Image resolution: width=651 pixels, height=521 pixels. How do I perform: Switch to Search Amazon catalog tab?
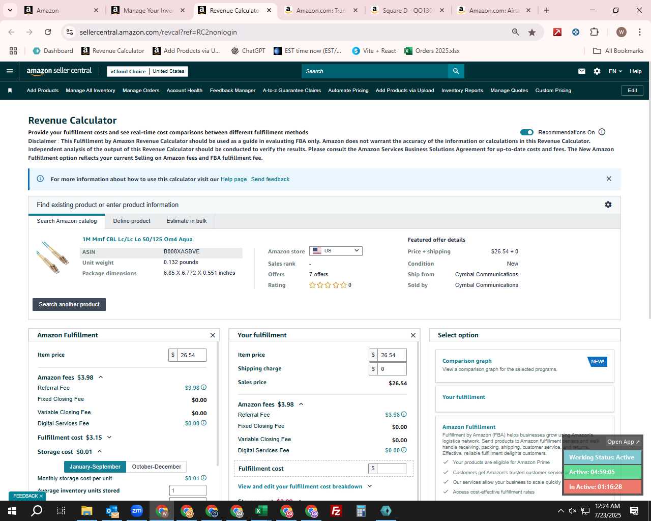(67, 221)
